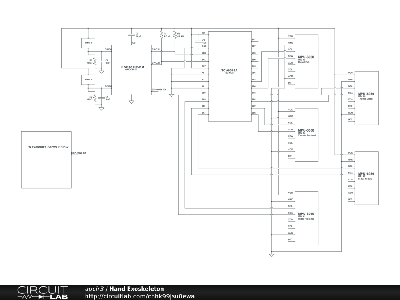The height and width of the screenshot is (300, 400).
Task: Select MPU-6050 IMU #2 Index Middle block
Action: pos(366,178)
